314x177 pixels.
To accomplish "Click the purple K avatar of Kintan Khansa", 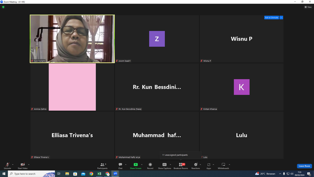I will 241,87.
